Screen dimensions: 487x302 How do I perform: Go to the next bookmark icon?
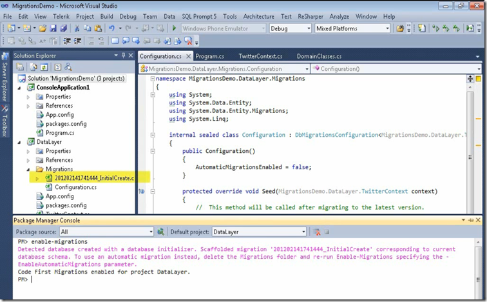point(136,41)
